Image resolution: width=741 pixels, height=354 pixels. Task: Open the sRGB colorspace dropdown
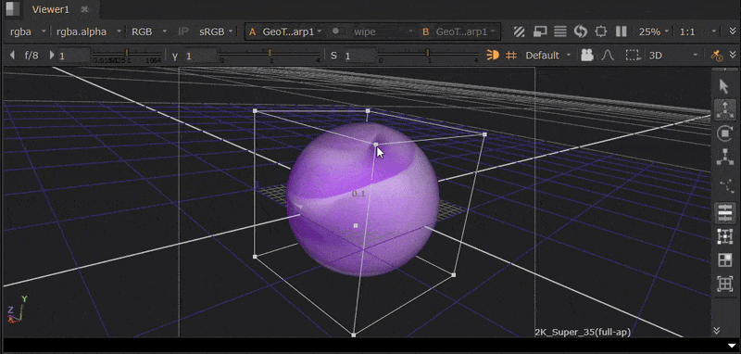coord(217,32)
